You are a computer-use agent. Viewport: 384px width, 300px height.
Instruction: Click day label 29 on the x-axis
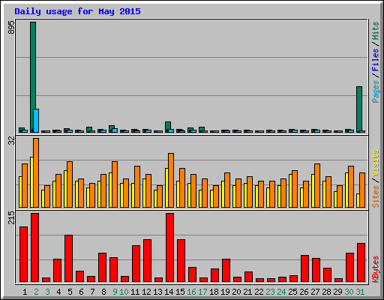[337, 292]
